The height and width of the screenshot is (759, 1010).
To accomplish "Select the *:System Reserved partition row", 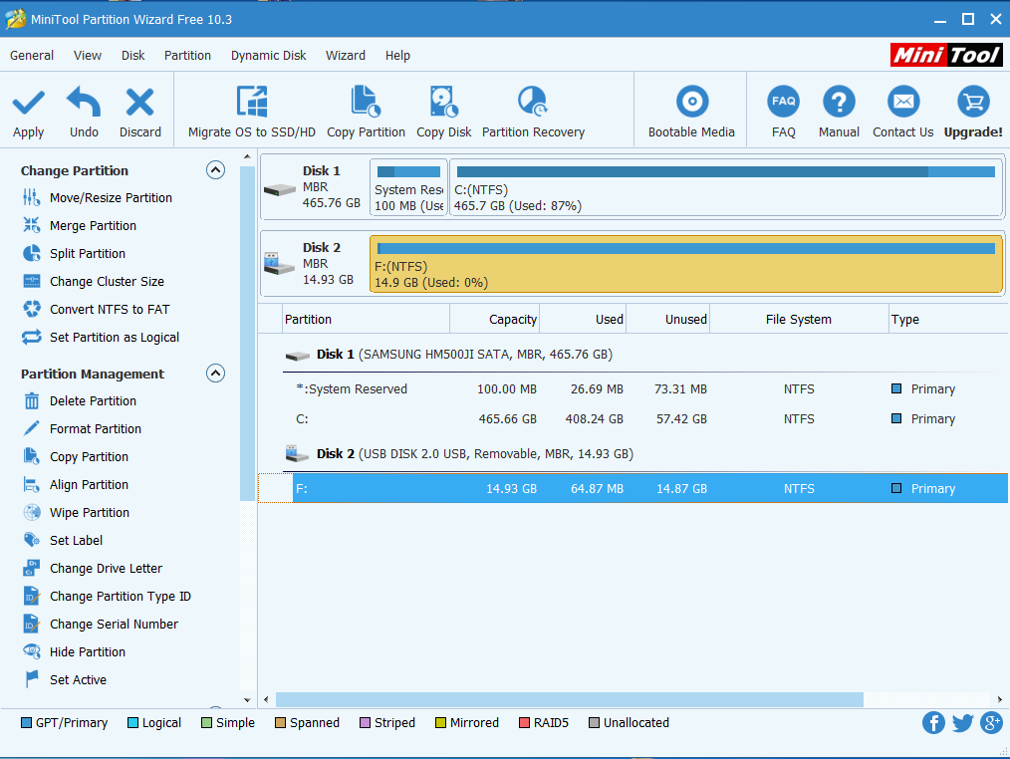I will pyautogui.click(x=633, y=389).
